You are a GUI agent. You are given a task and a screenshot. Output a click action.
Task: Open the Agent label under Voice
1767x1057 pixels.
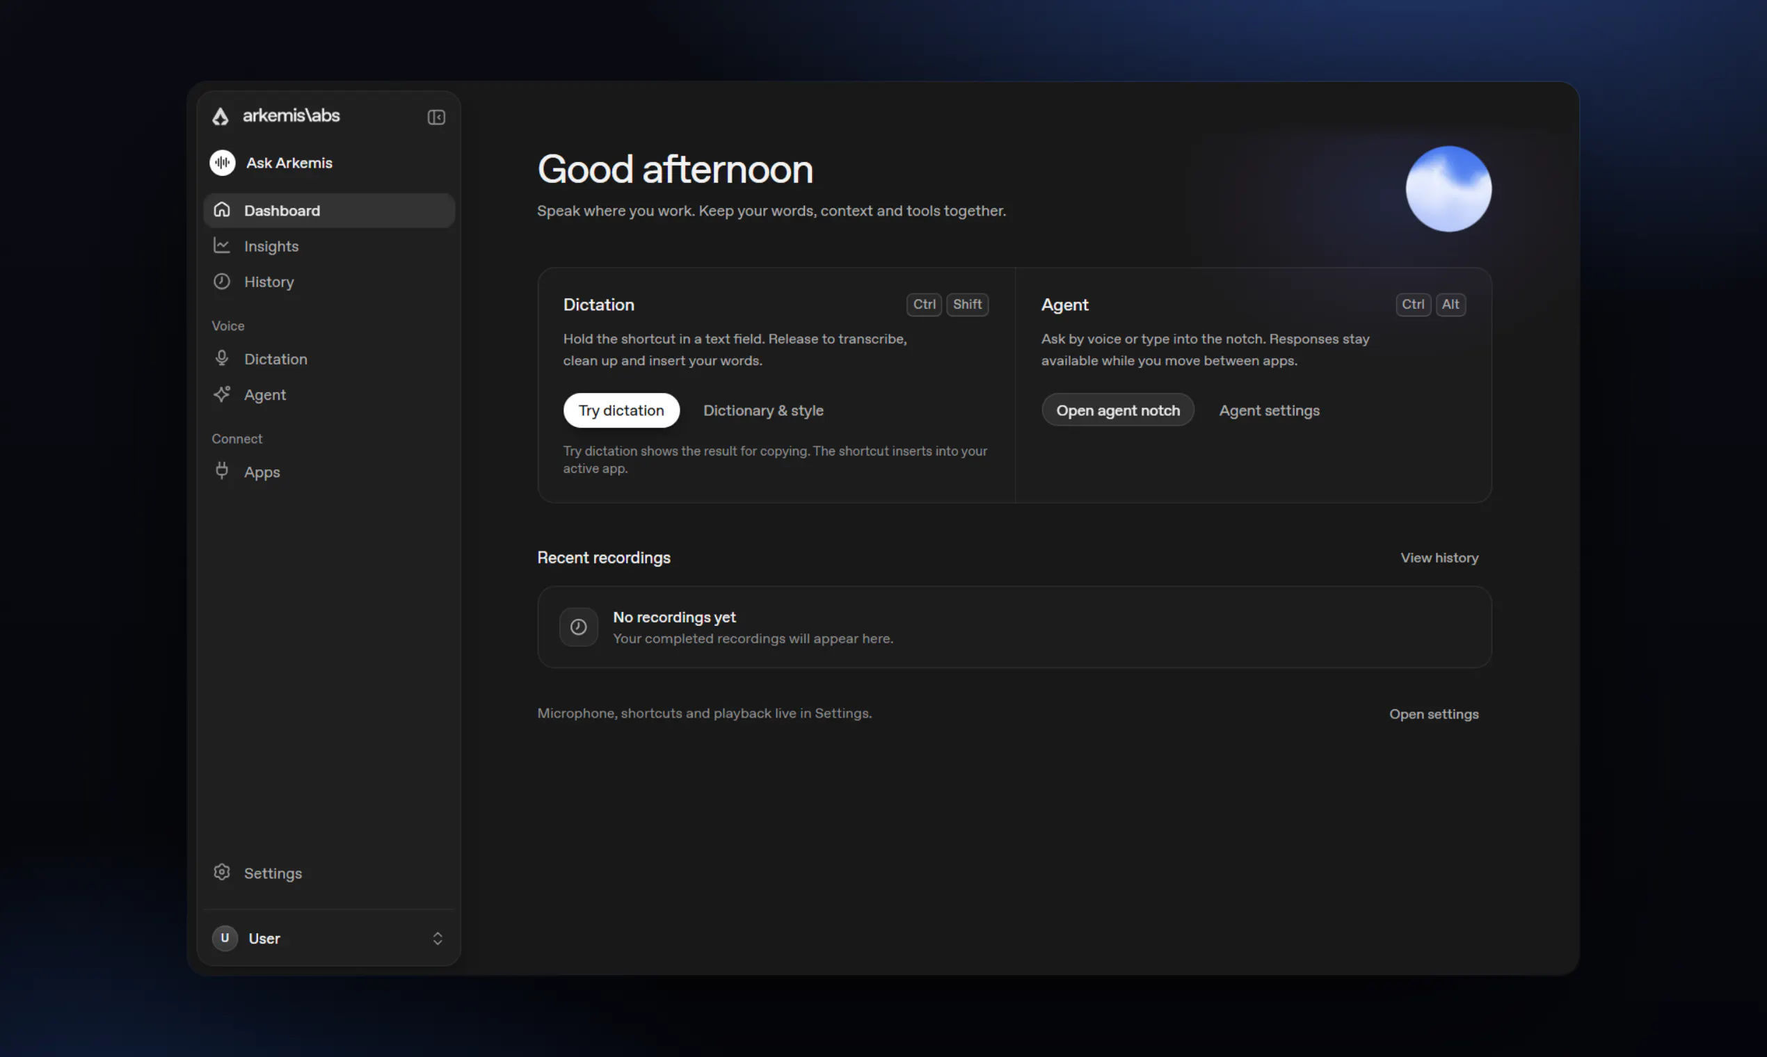coord(265,394)
